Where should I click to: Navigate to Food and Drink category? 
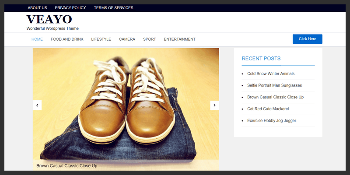[67, 39]
